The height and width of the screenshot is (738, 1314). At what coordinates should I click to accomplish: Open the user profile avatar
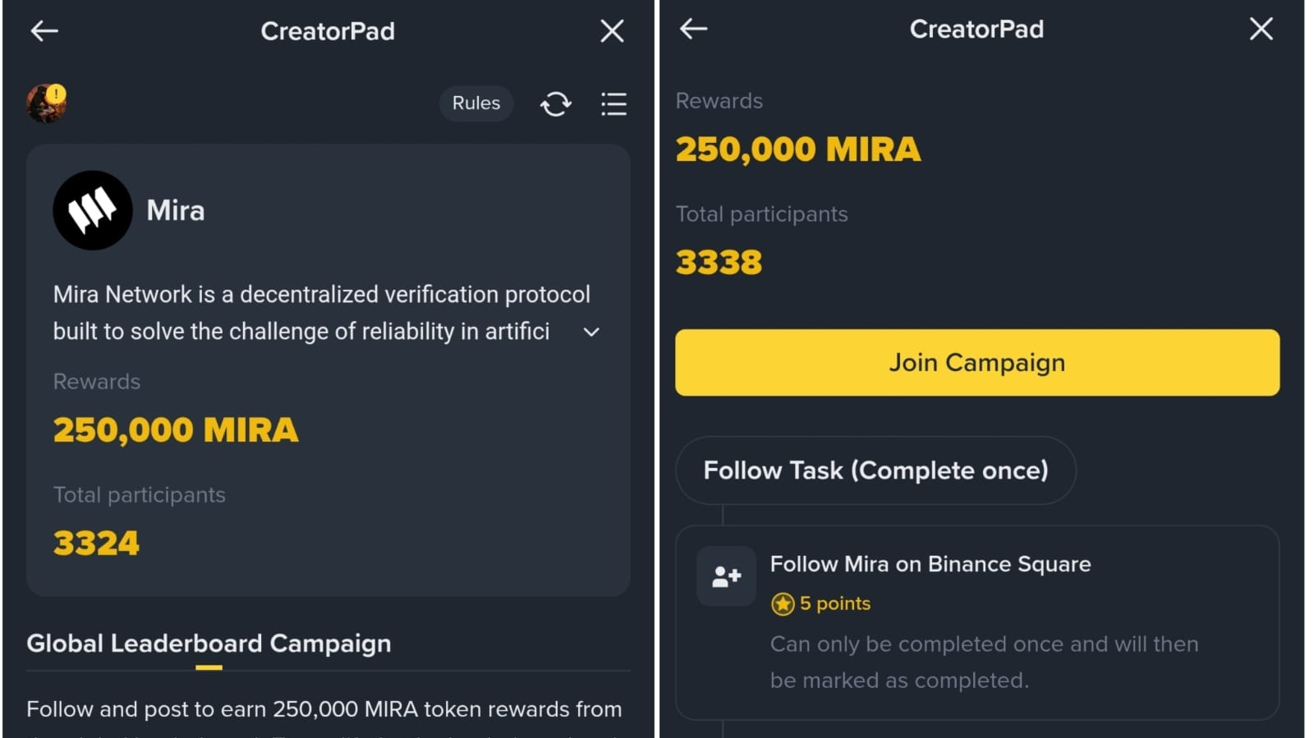[46, 103]
